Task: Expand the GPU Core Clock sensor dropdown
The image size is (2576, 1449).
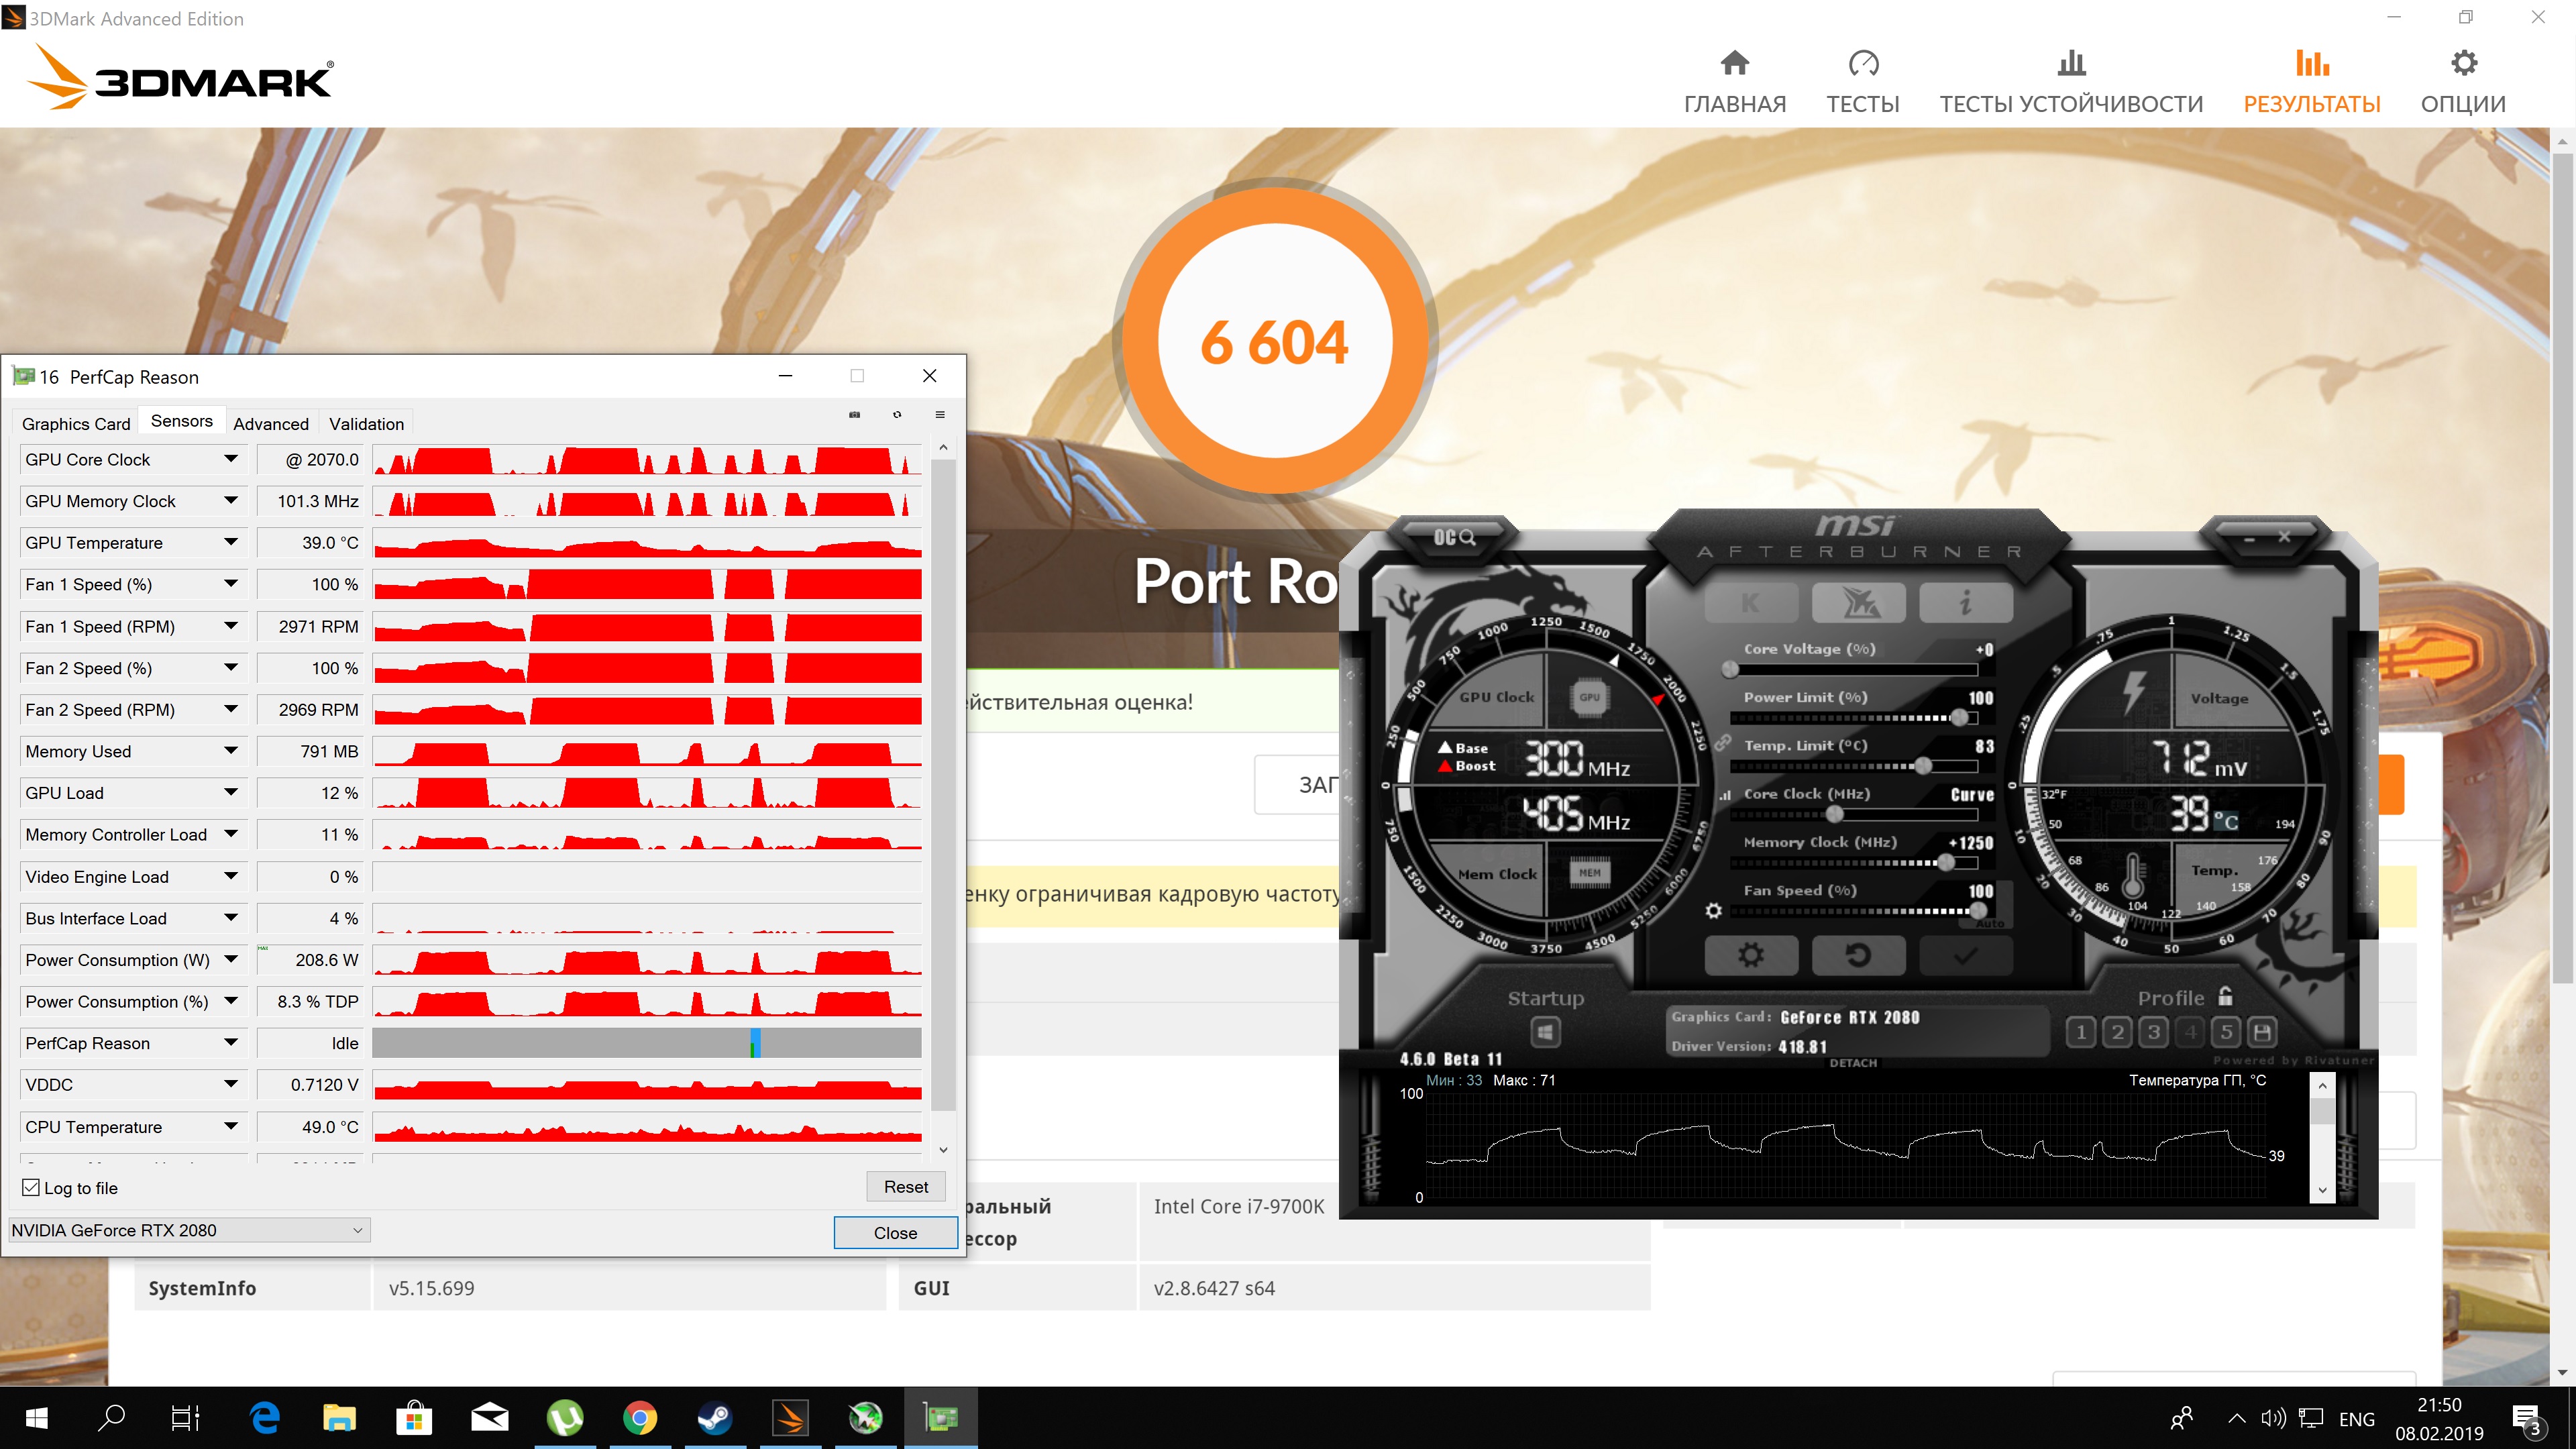Action: pos(231,459)
